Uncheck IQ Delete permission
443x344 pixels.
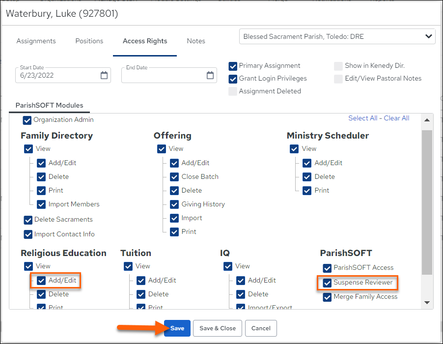[241, 294]
